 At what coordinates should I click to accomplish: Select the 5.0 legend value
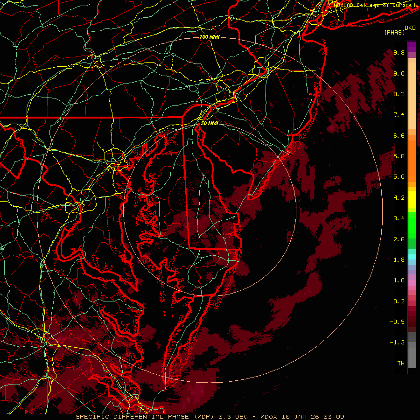coord(399,177)
